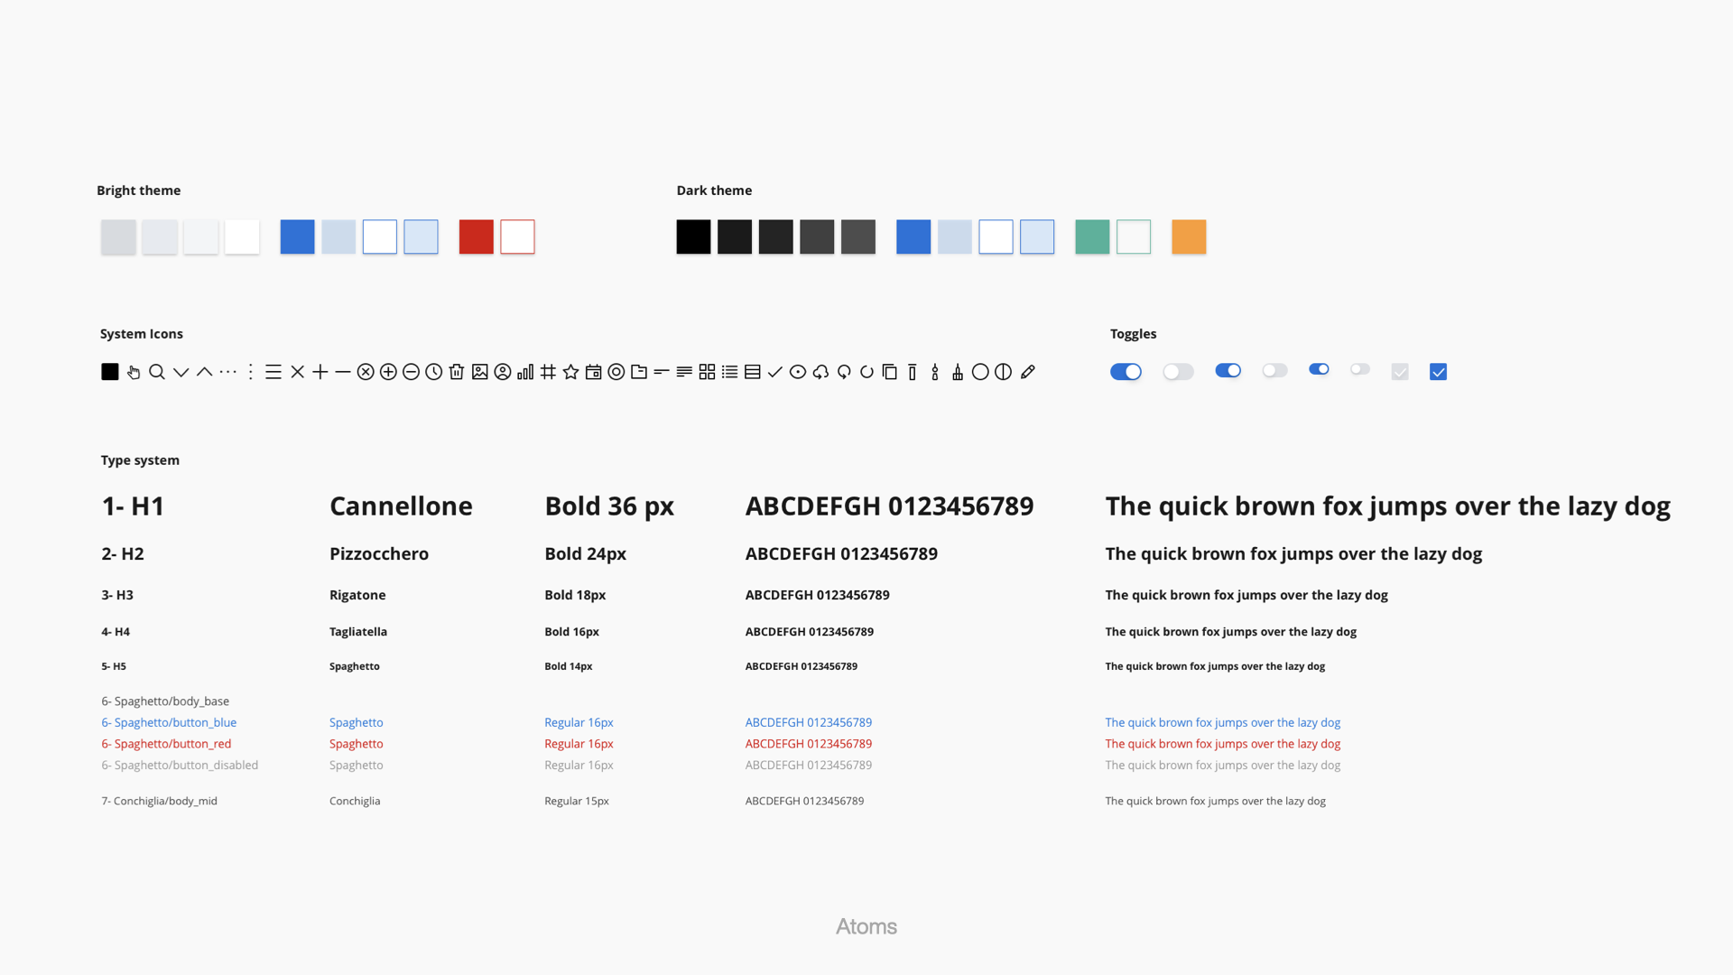Click the clock icon in System Icons

point(433,372)
